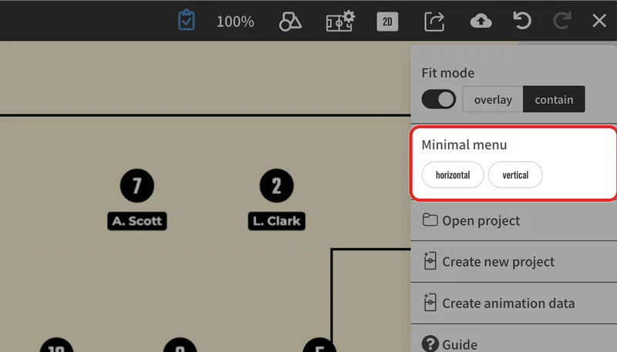This screenshot has height=352, width=617.
Task: Undo the last action
Action: [x=522, y=21]
